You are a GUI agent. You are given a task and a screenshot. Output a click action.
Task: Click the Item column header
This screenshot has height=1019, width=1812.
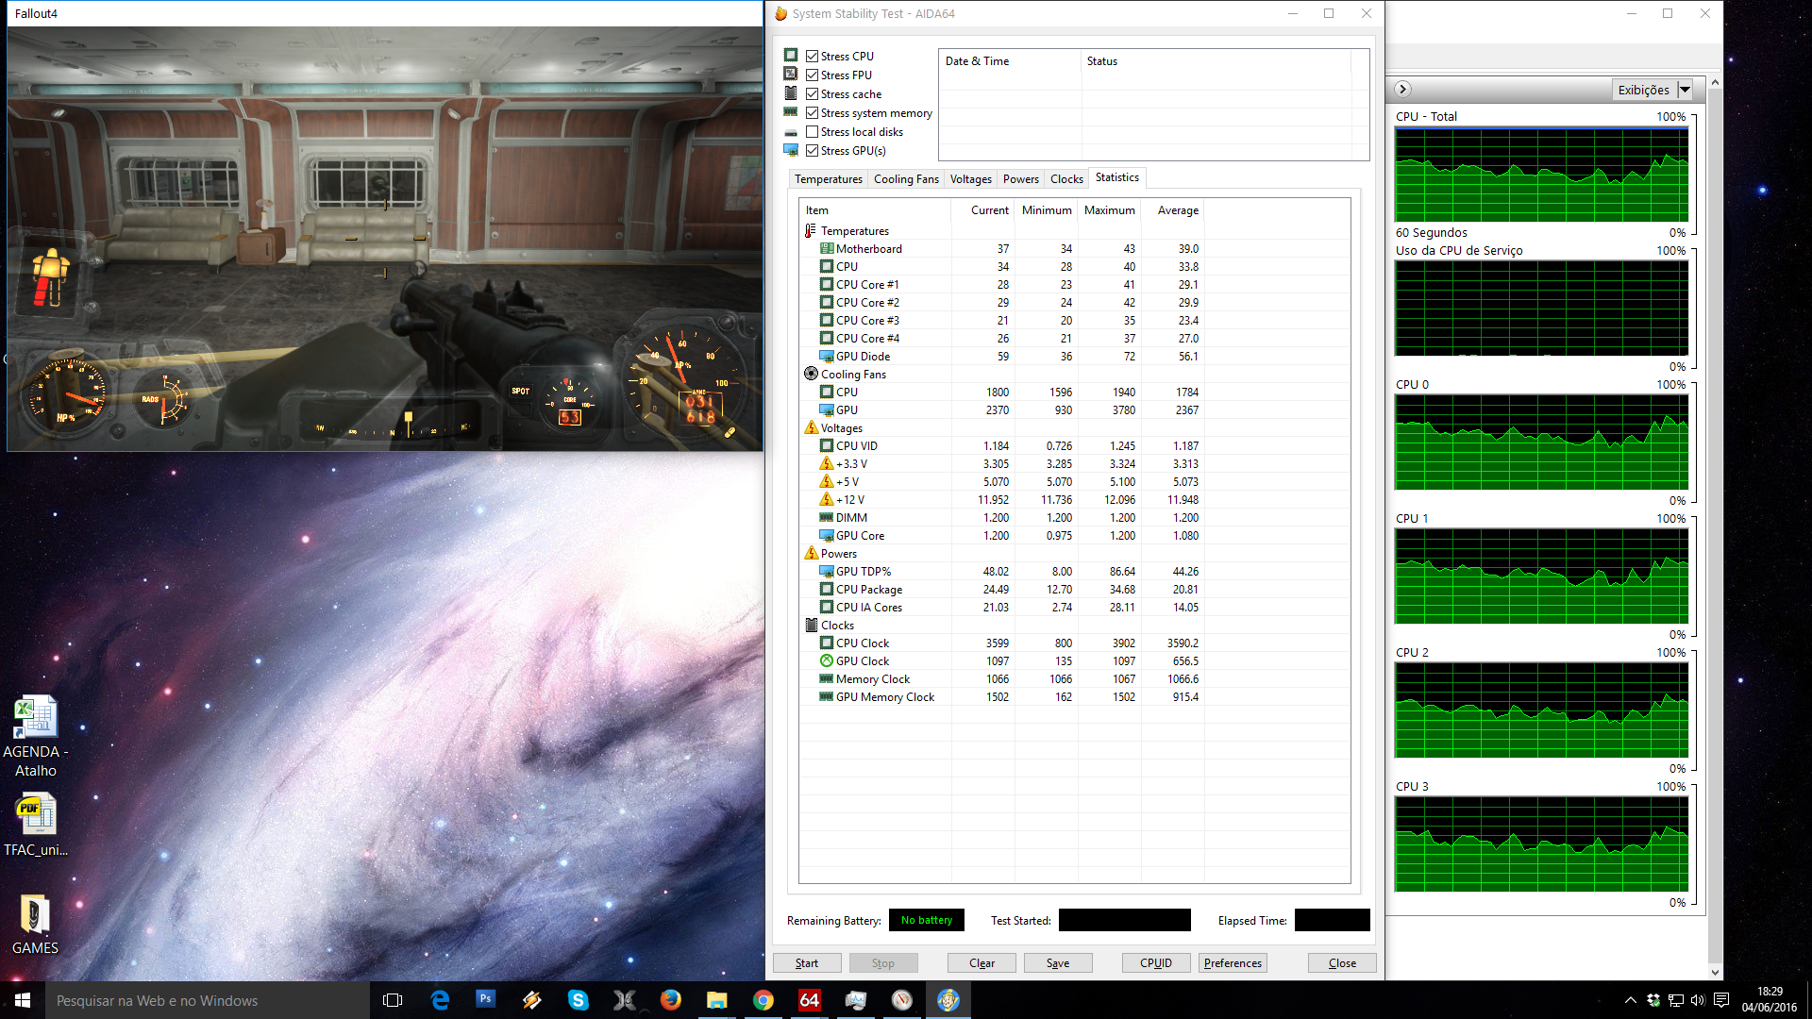[875, 210]
